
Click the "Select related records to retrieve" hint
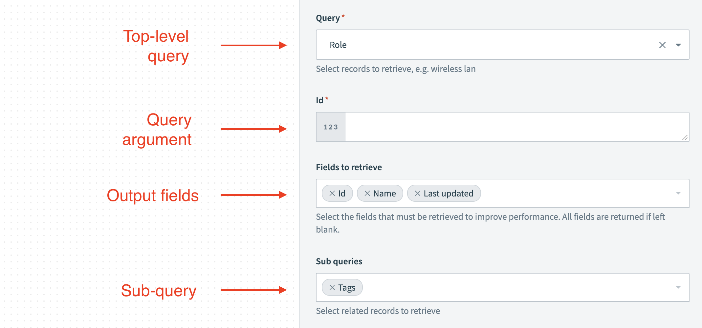(378, 311)
